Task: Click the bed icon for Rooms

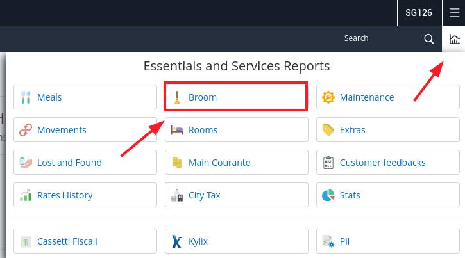Action: click(x=177, y=130)
